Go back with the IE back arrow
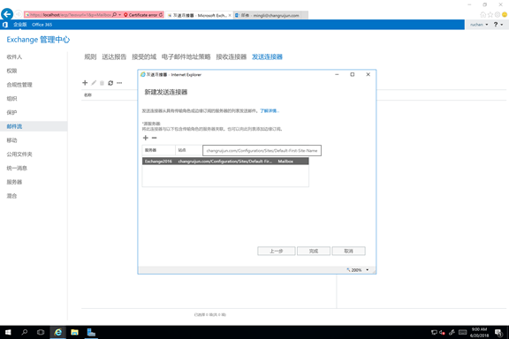This screenshot has height=339, width=509. pyautogui.click(x=7, y=14)
